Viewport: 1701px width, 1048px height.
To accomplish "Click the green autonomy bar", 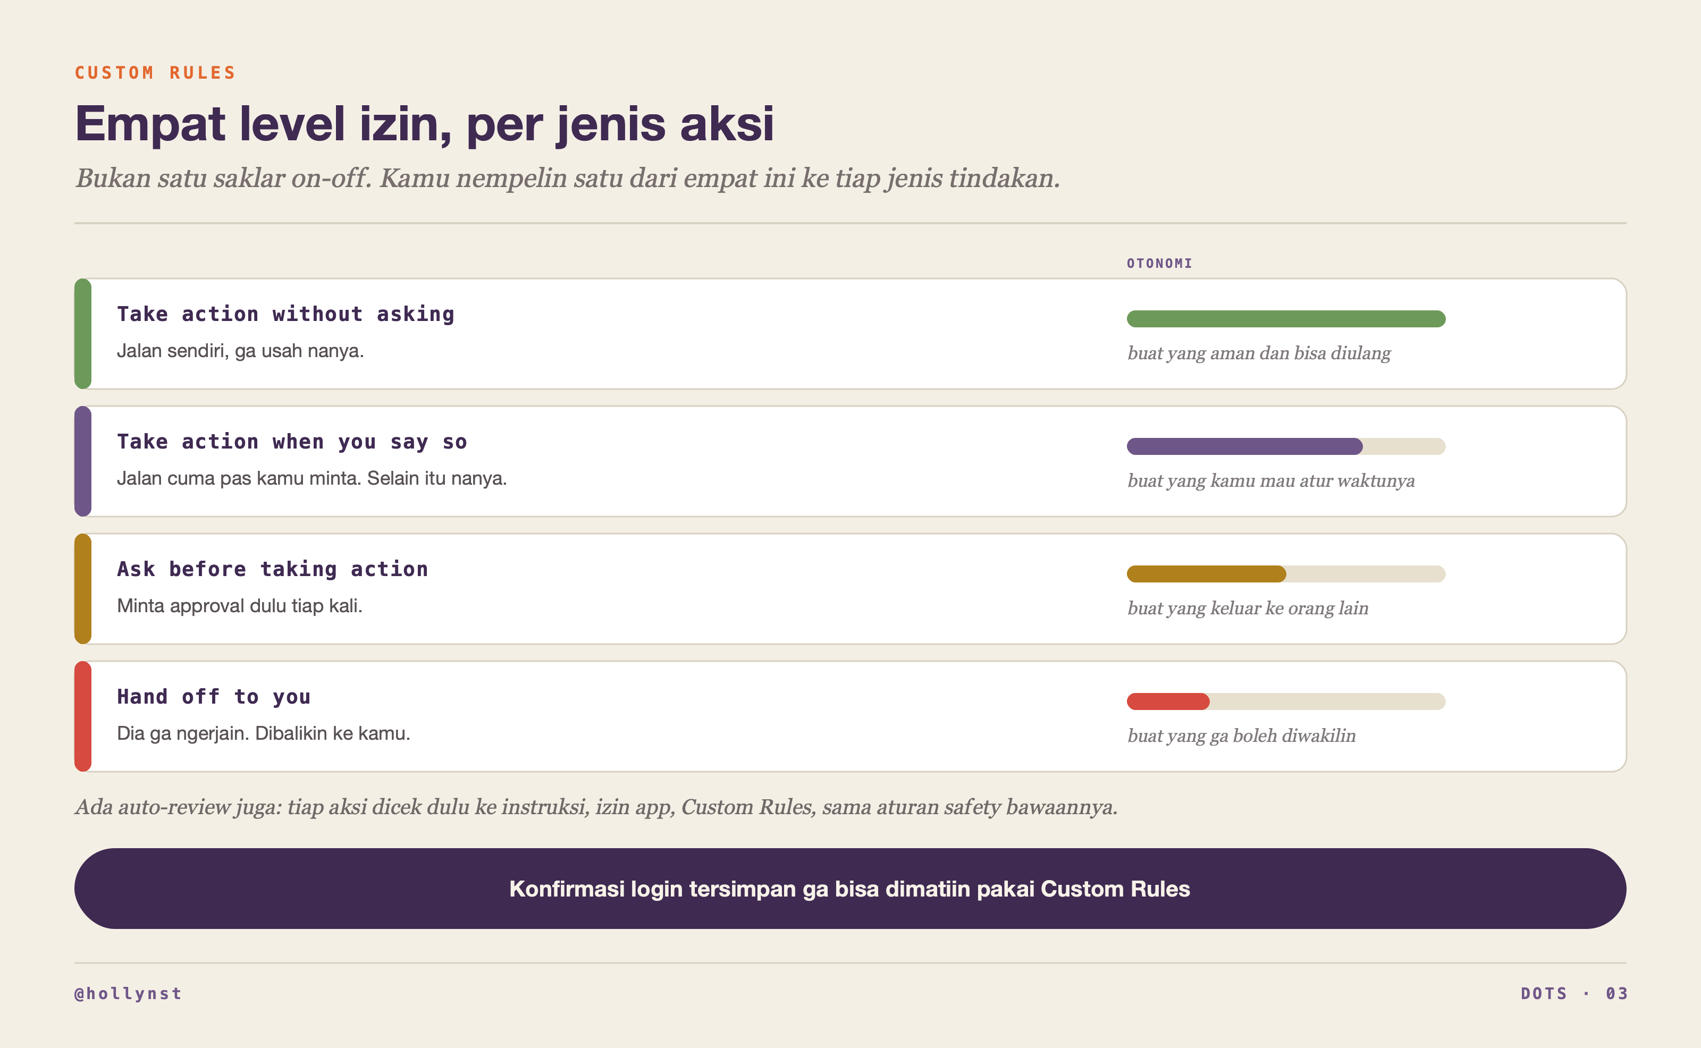I will coord(1286,319).
